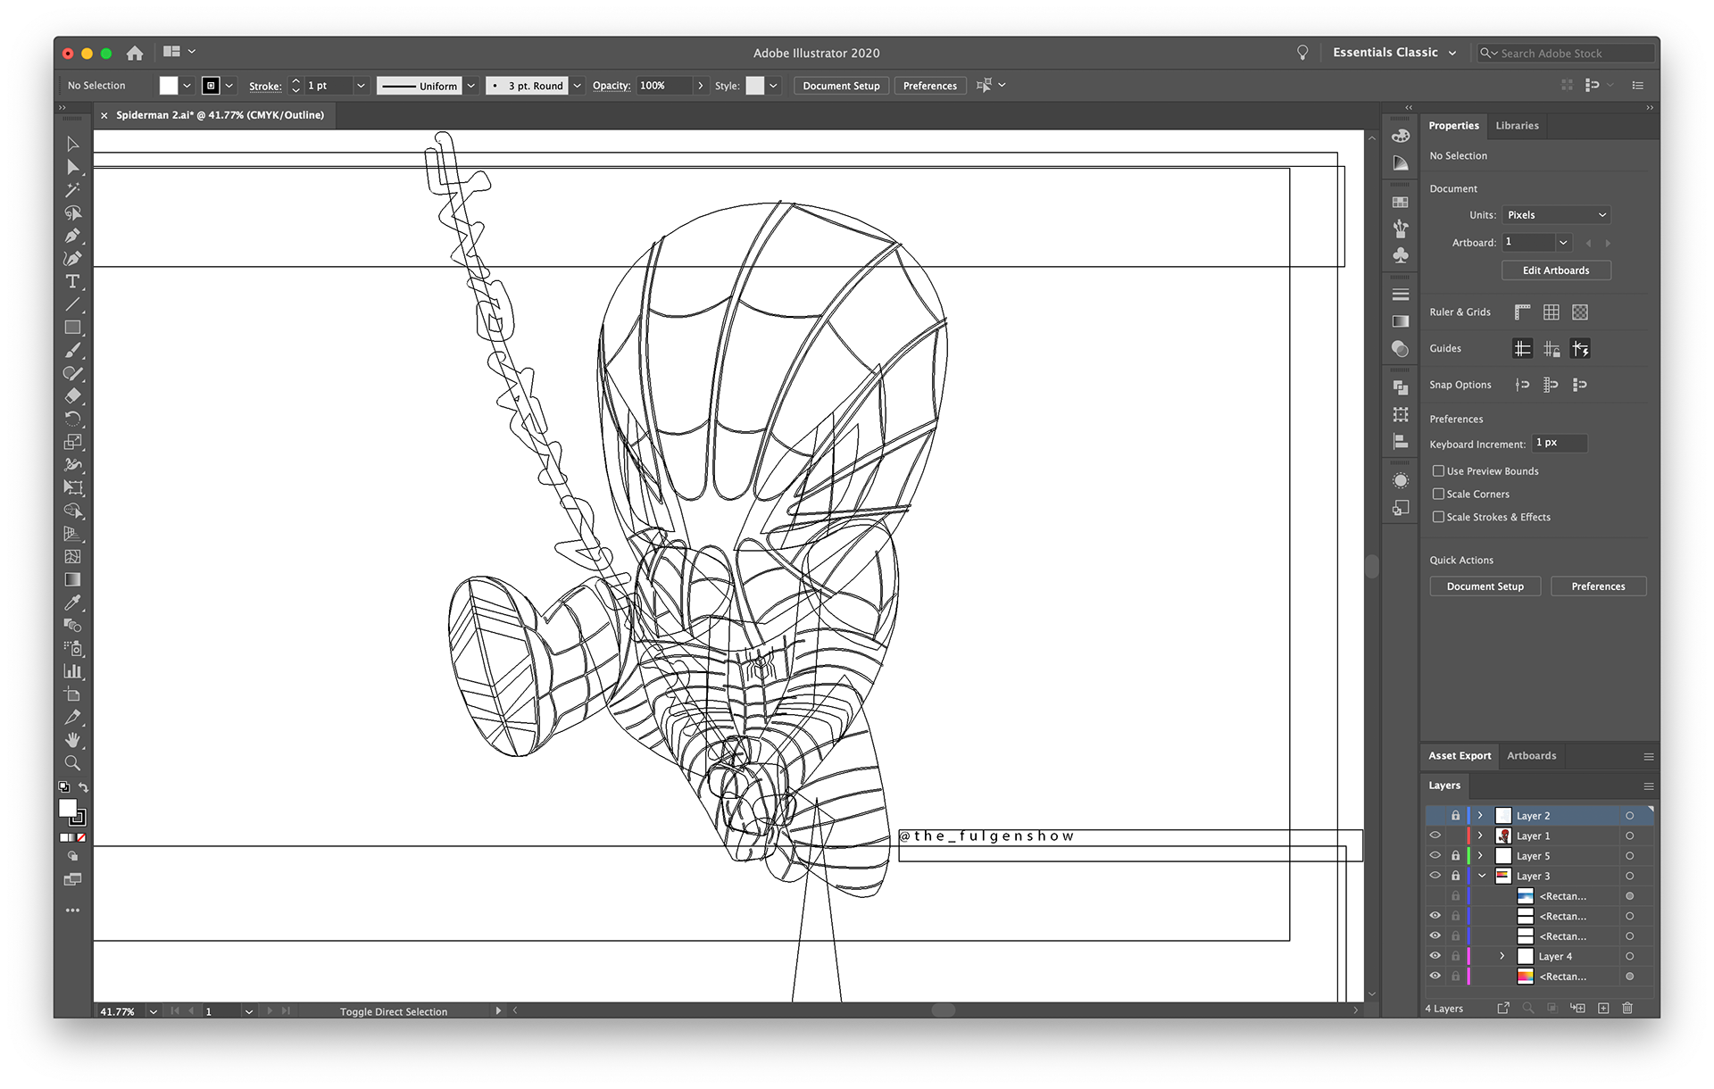Delete selection with Layers trash icon

click(1627, 1009)
